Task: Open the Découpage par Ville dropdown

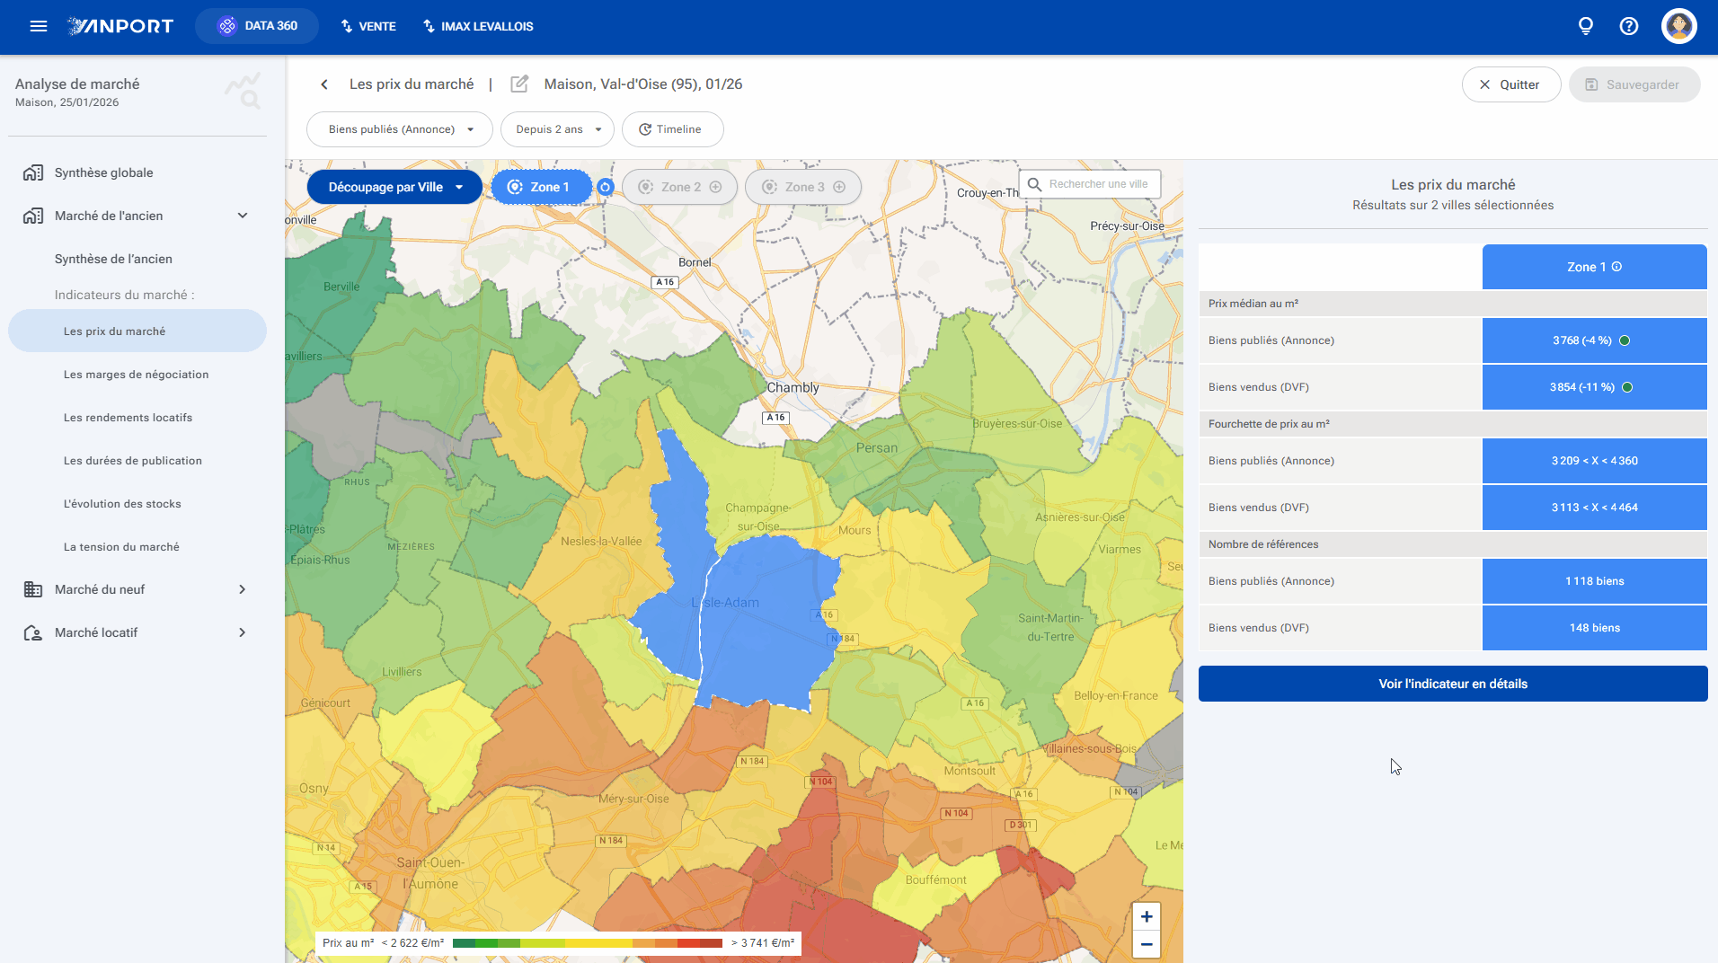Action: click(x=394, y=187)
